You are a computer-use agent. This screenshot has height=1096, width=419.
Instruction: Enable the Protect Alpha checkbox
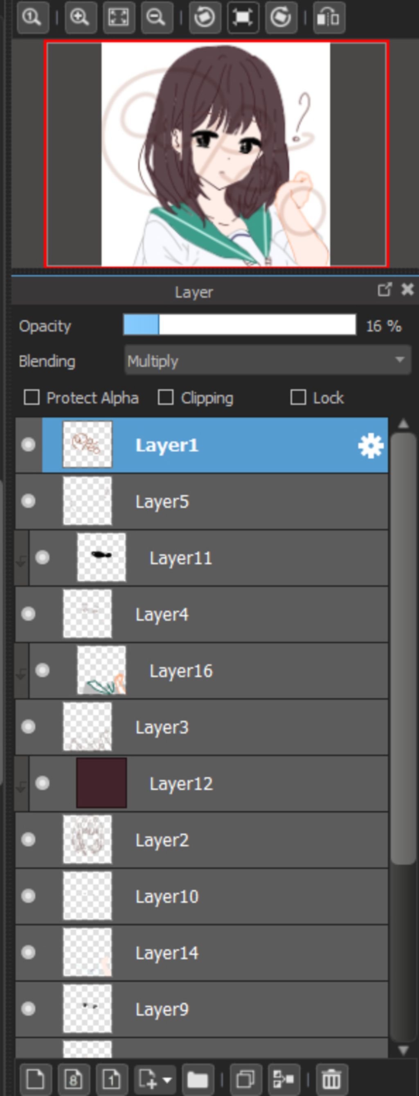[x=32, y=398]
